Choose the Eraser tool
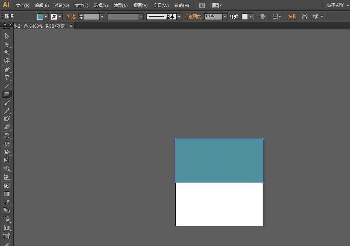Screen dimensions: 350x246 click(x=7, y=127)
